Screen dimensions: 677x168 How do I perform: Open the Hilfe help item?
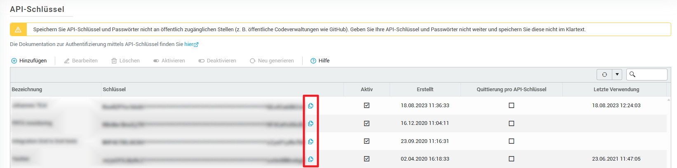click(320, 61)
